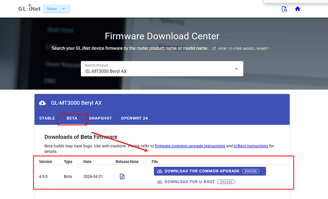Click the external-link icon beside model name help
328x199 pixels.
click(x=214, y=49)
